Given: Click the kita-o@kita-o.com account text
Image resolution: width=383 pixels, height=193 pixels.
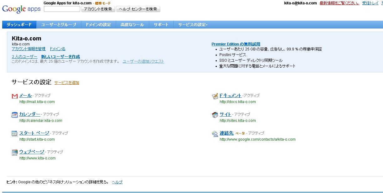Looking at the screenshot, I should [300, 3].
